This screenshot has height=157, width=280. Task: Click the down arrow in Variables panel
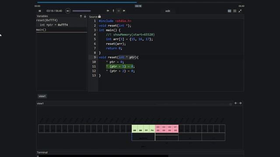(x=85, y=16)
